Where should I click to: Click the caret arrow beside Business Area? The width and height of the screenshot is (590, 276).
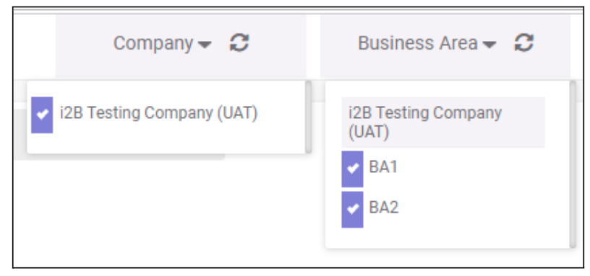point(489,45)
